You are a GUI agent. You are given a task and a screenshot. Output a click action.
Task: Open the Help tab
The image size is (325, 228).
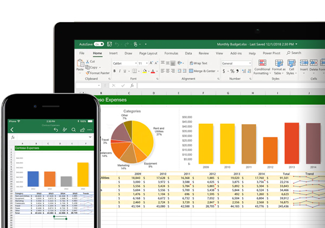(x=252, y=53)
